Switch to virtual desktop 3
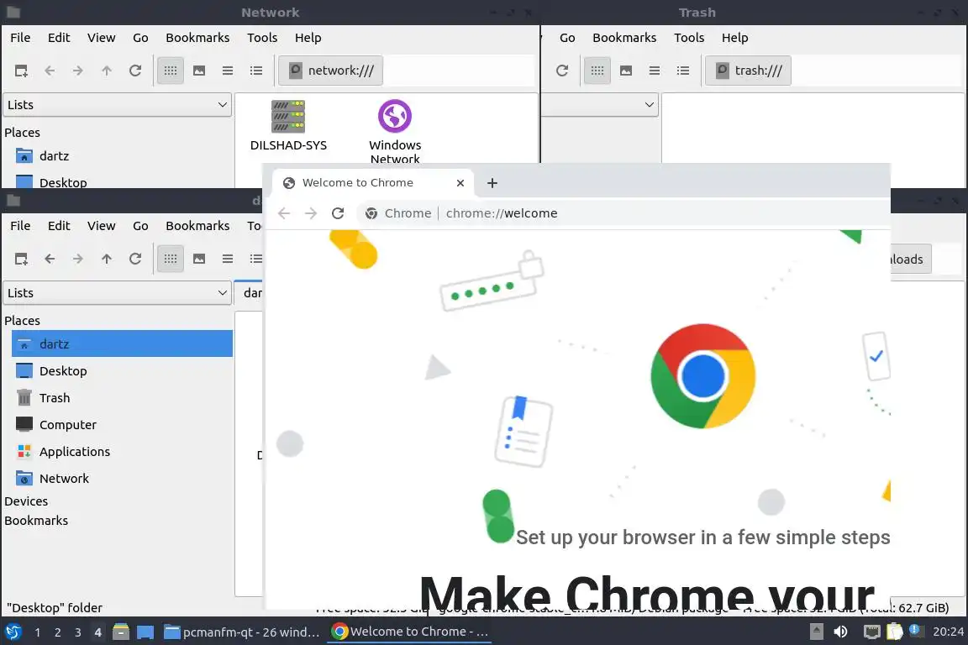Screen dimensions: 968x645 tap(78, 632)
